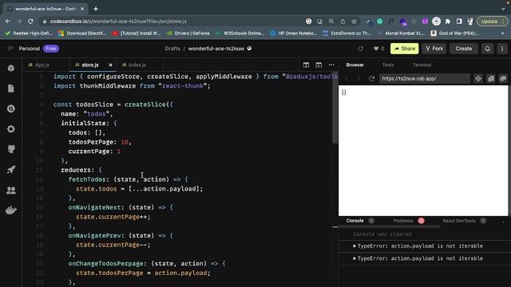Screen dimensions: 511x287
Task: Switch to the Terminal panel tab
Action: coord(422,65)
